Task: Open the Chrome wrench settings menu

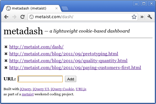Action: (150, 17)
